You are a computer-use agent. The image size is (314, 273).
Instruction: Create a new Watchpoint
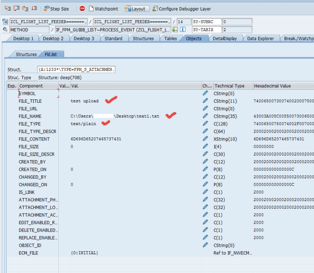103,9
